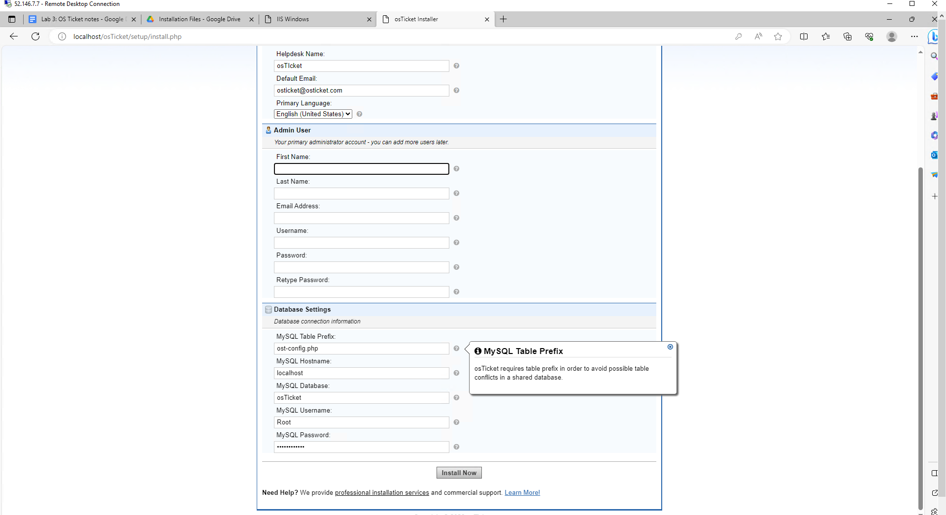
Task: Open sidebar settings gear icon
Action: coord(934,512)
